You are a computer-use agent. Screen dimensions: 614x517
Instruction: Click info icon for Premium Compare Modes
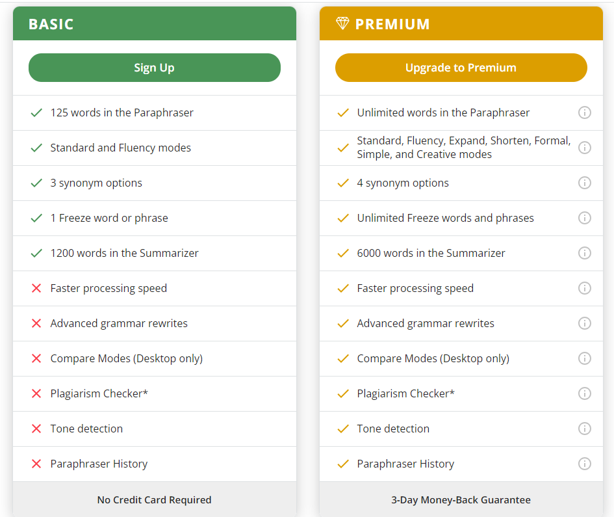click(584, 358)
